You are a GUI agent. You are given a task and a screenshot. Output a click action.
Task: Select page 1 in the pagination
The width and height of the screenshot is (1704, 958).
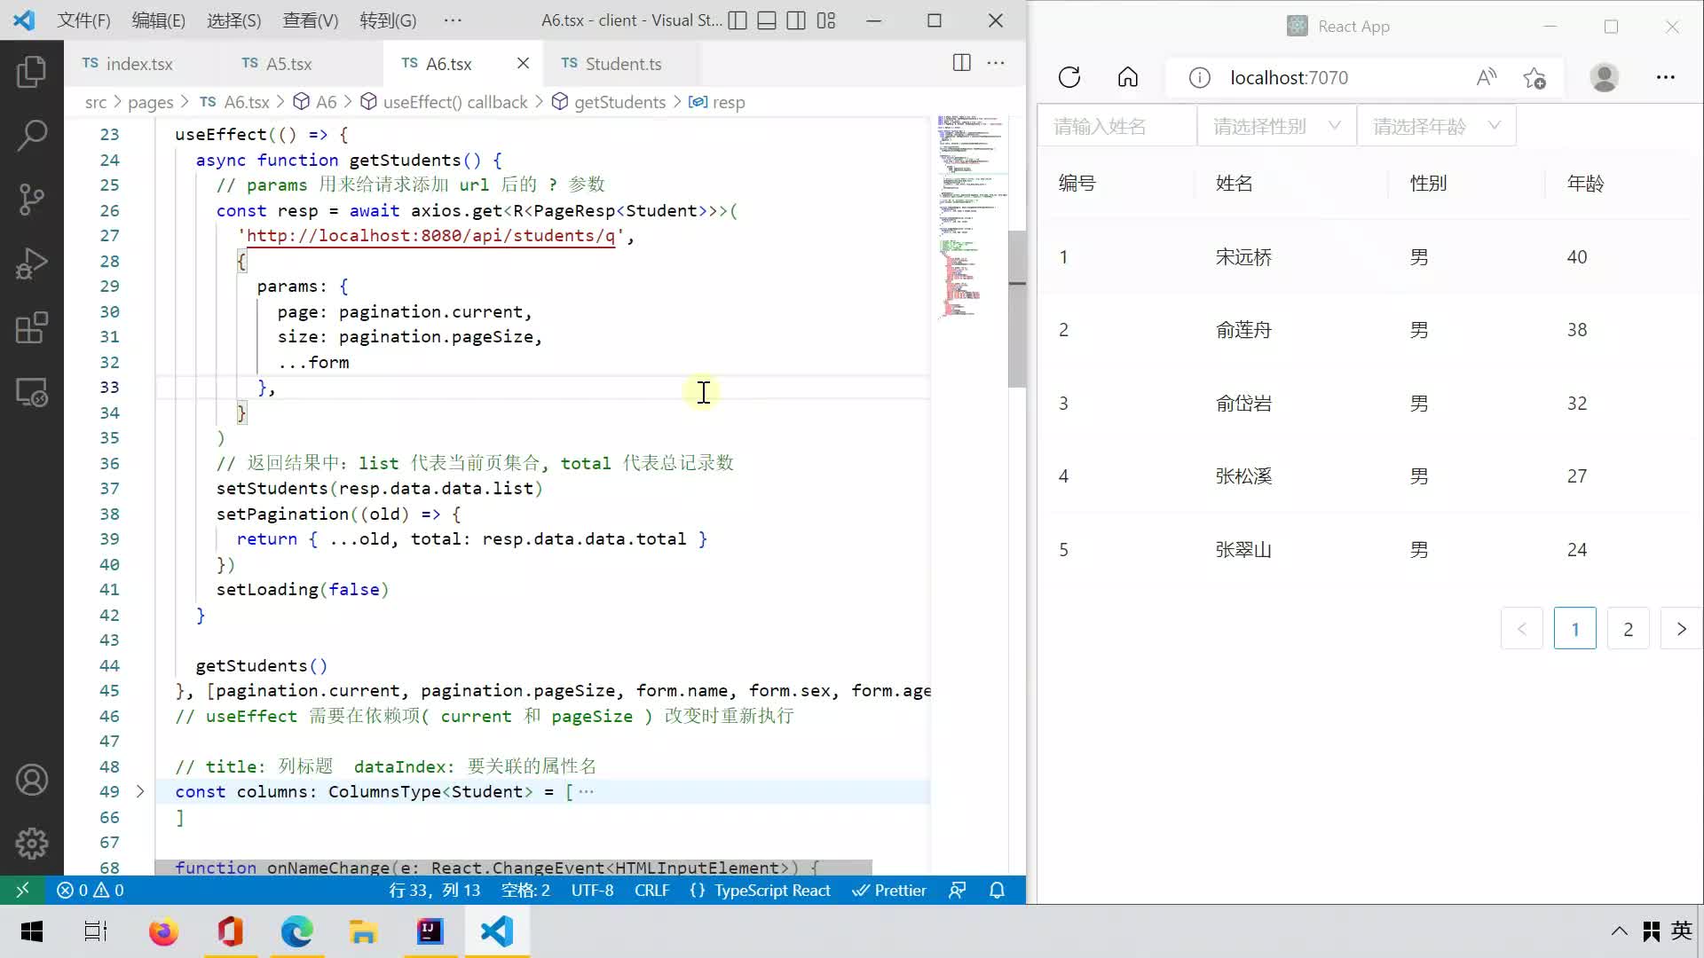[x=1574, y=629]
